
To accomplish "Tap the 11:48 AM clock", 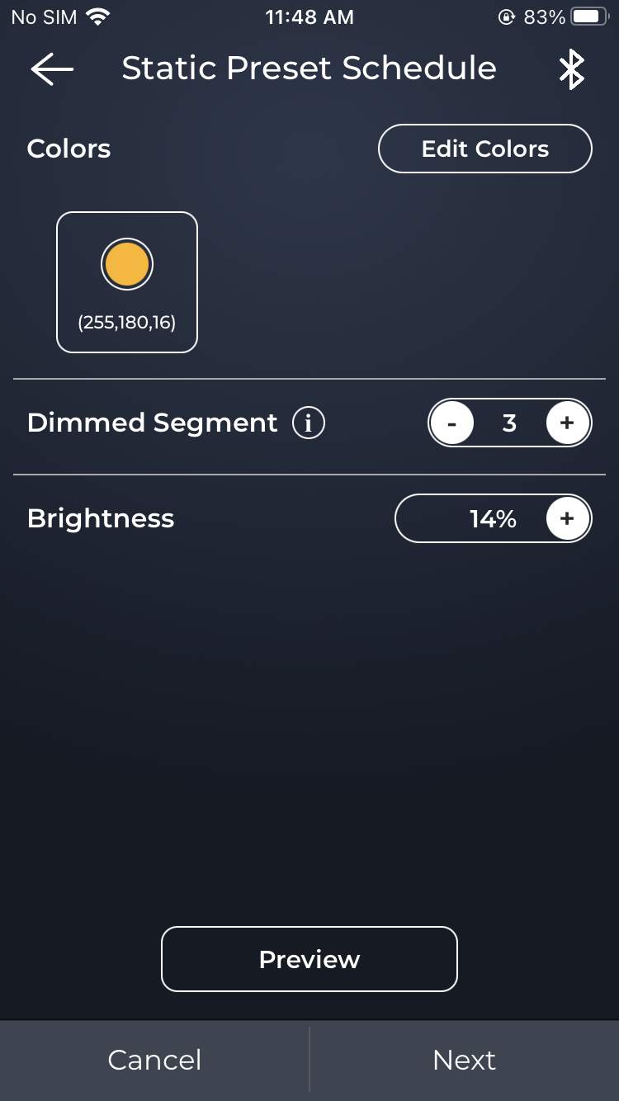I will click(x=309, y=17).
